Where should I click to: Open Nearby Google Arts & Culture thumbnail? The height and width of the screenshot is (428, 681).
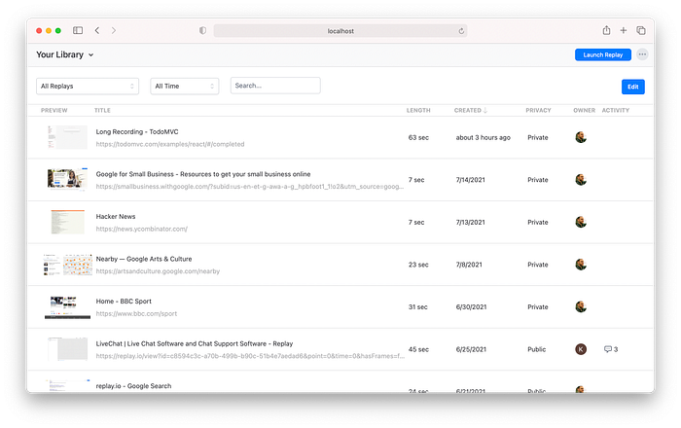(67, 265)
